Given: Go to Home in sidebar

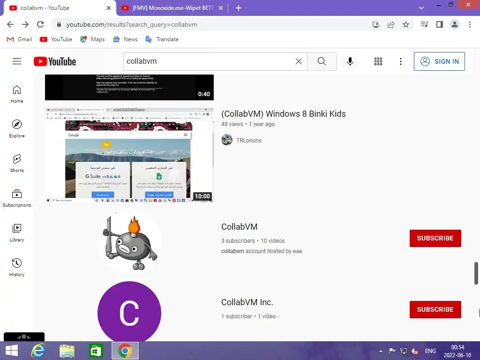Looking at the screenshot, I should (x=17, y=94).
